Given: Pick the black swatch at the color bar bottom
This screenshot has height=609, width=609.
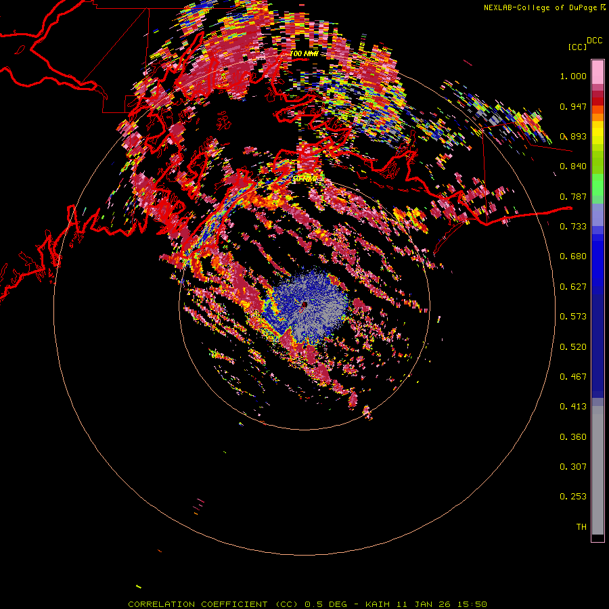Looking at the screenshot, I should (x=597, y=538).
